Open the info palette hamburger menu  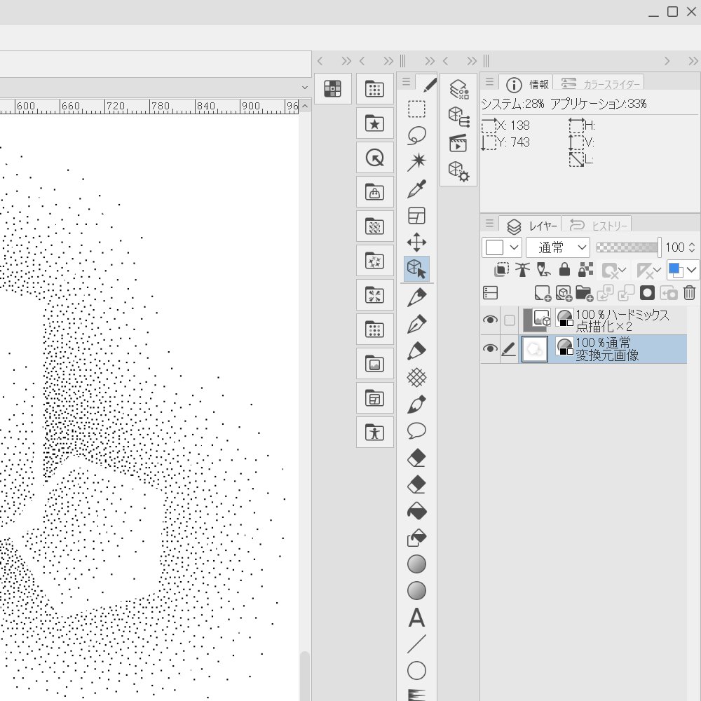(489, 82)
